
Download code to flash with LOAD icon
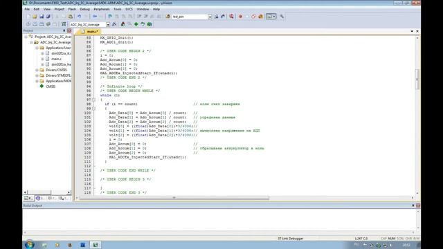64,24
